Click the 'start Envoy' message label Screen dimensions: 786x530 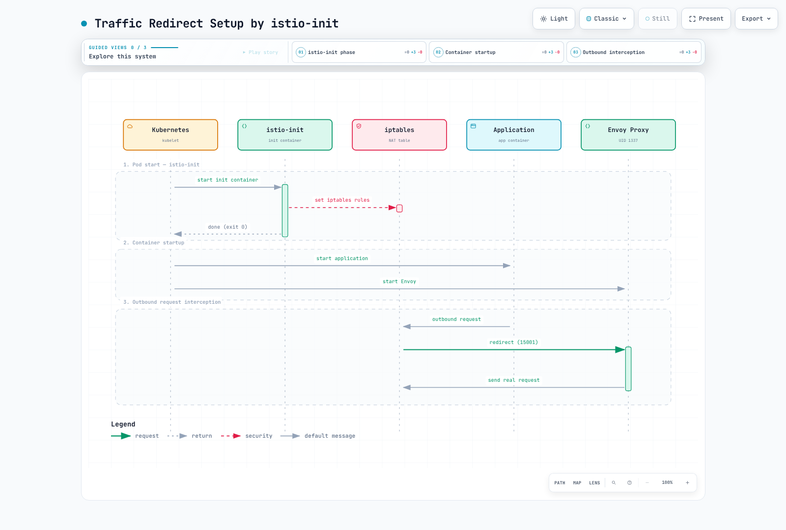click(399, 282)
